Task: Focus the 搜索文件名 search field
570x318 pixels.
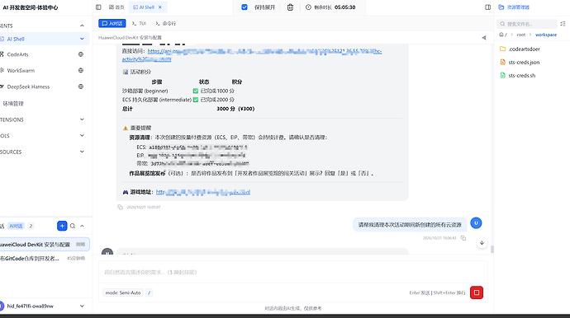Action: (527, 24)
